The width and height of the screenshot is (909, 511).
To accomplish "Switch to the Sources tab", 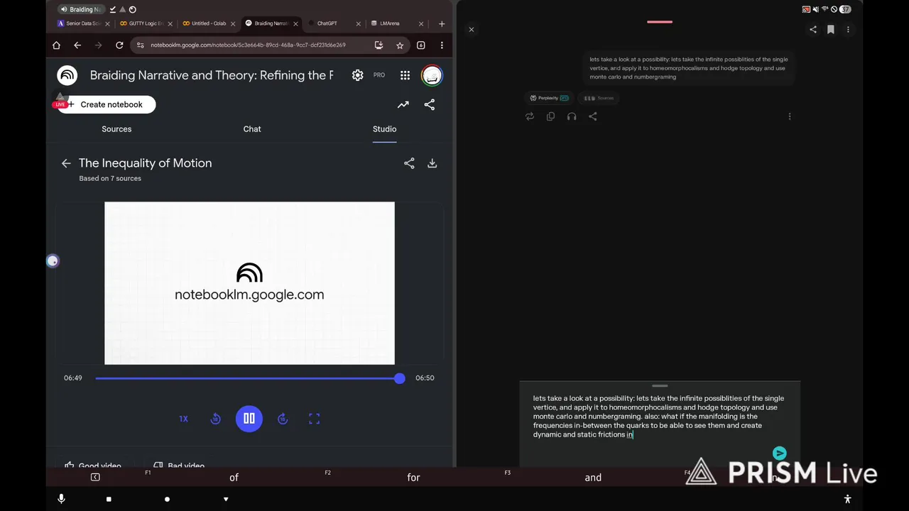I will tap(116, 129).
